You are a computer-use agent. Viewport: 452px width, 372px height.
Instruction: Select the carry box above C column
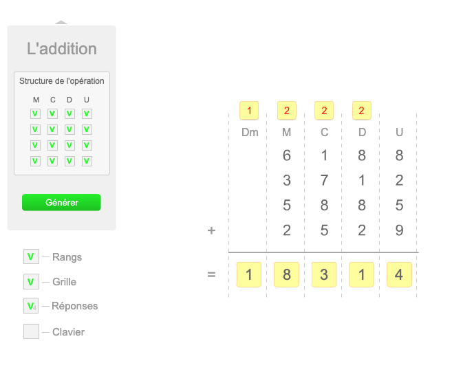pyautogui.click(x=324, y=110)
